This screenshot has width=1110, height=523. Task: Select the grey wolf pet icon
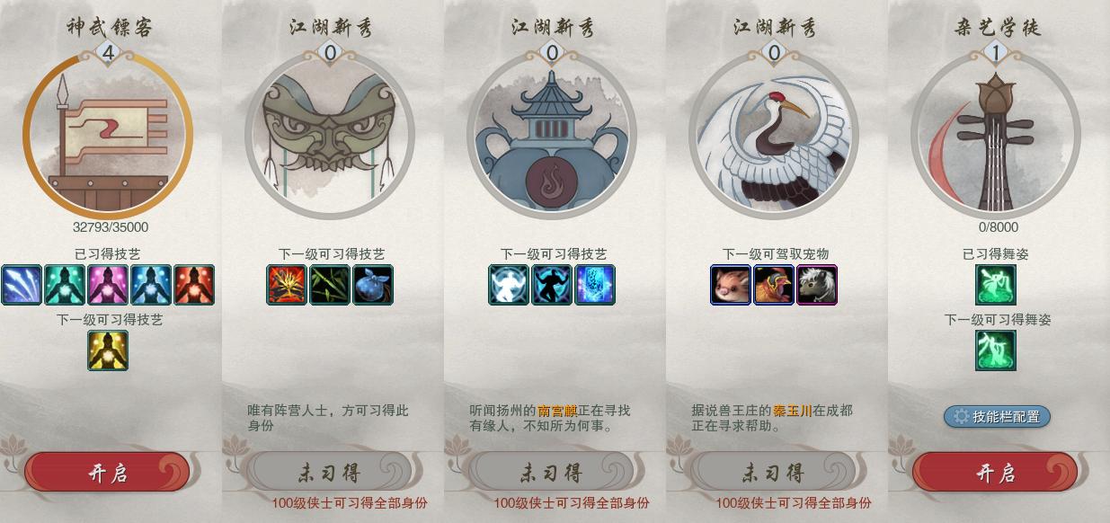pyautogui.click(x=817, y=285)
